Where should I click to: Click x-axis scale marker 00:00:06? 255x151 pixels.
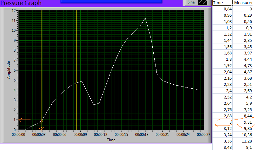click(x=60, y=135)
